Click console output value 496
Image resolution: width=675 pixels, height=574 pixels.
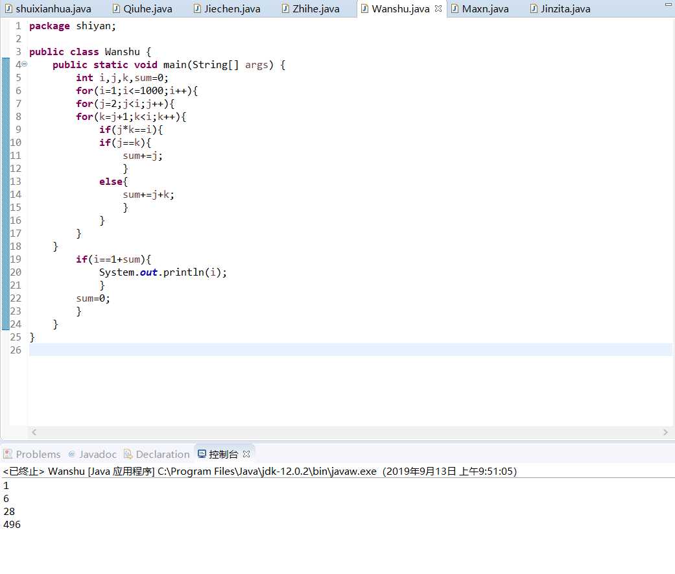pyautogui.click(x=12, y=525)
